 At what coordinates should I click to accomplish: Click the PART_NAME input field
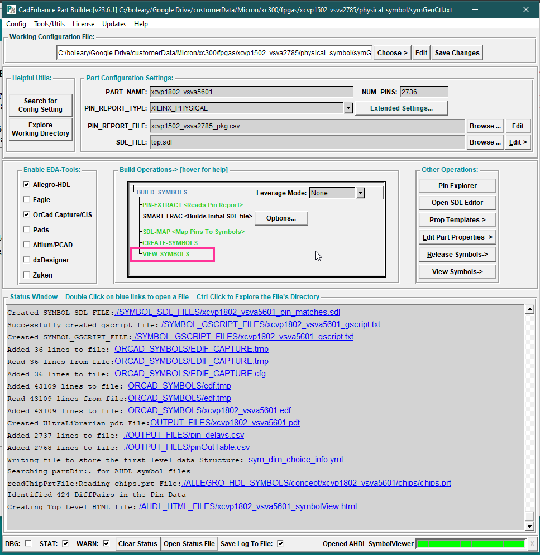coord(251,92)
